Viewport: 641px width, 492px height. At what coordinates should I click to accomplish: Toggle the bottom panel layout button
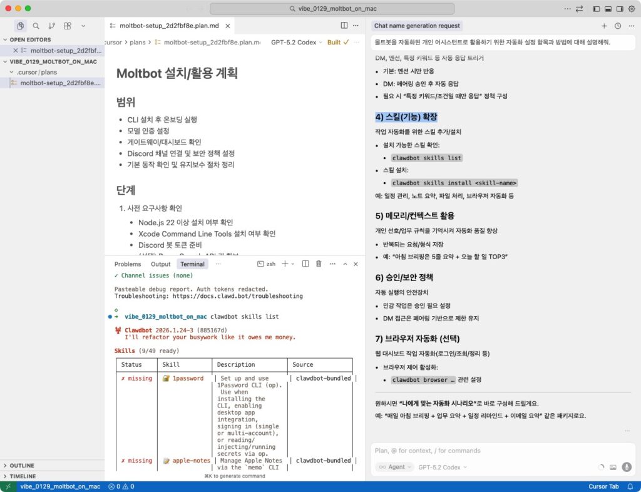click(x=608, y=9)
